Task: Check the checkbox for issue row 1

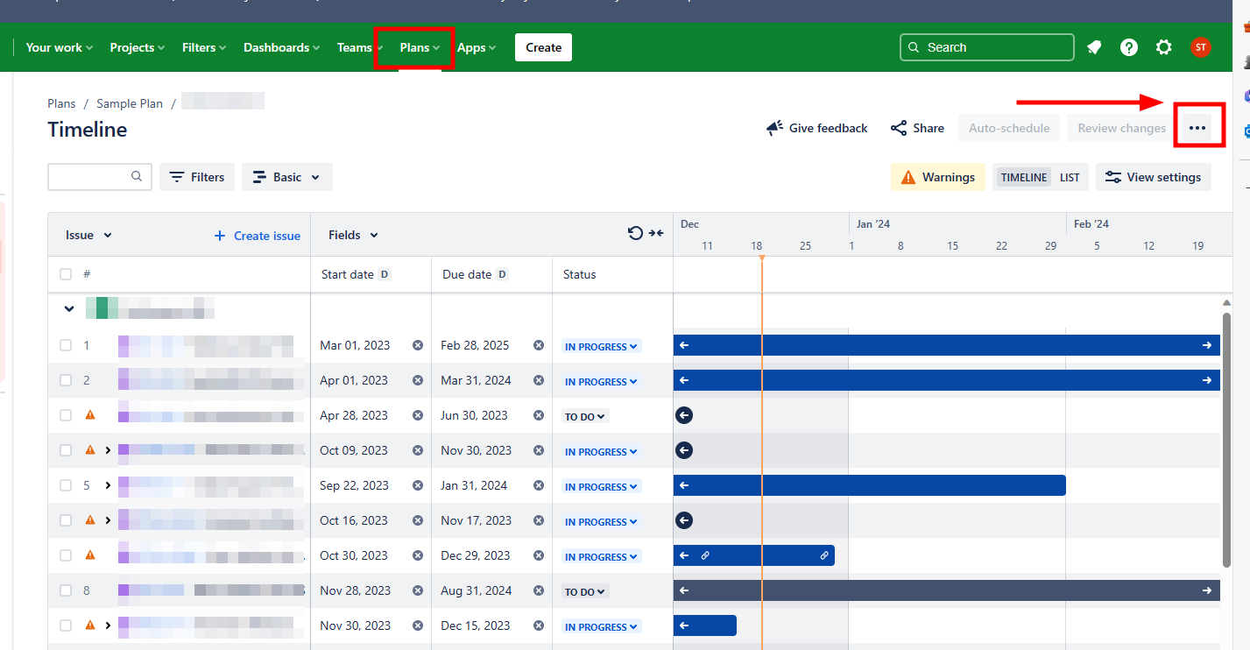Action: pos(66,345)
